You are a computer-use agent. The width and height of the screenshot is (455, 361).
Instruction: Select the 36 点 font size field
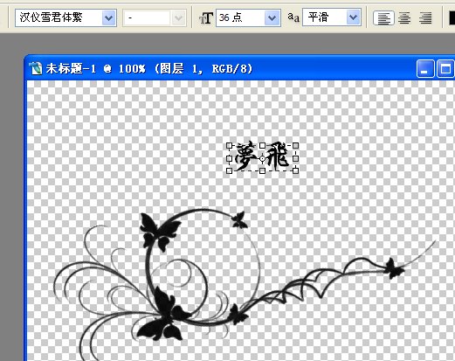pyautogui.click(x=240, y=18)
